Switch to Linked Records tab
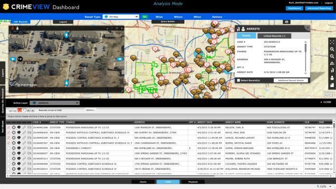Image resolution: width=336 pixels, height=189 pixels. [x=274, y=36]
